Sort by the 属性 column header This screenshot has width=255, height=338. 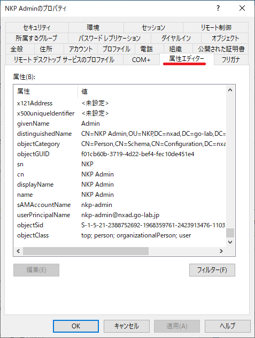[45, 91]
